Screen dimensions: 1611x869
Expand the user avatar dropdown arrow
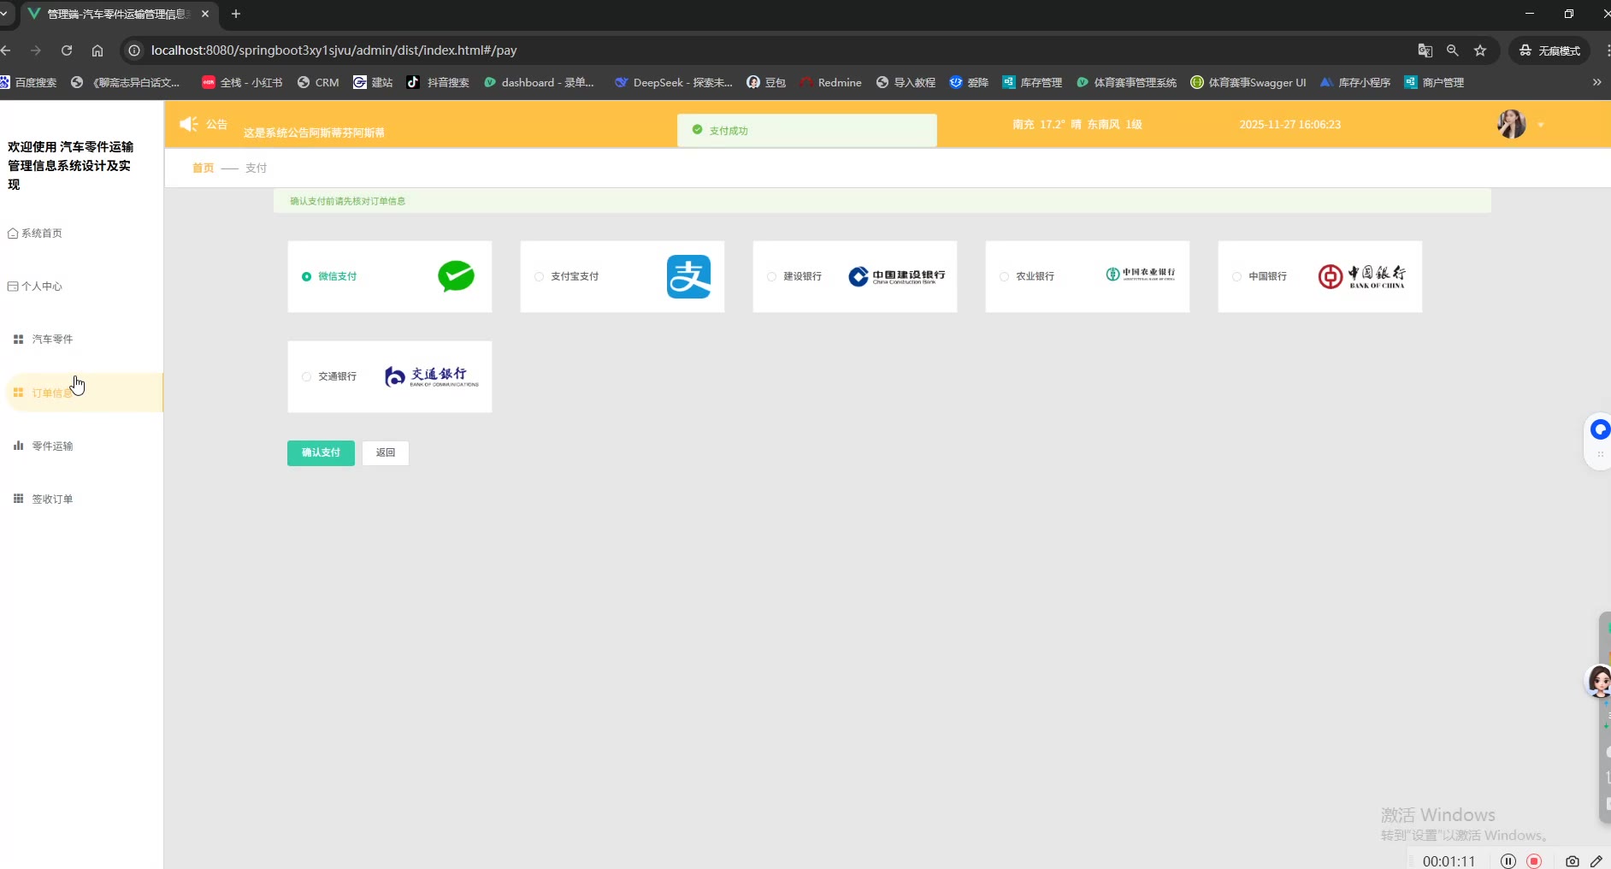coord(1541,125)
